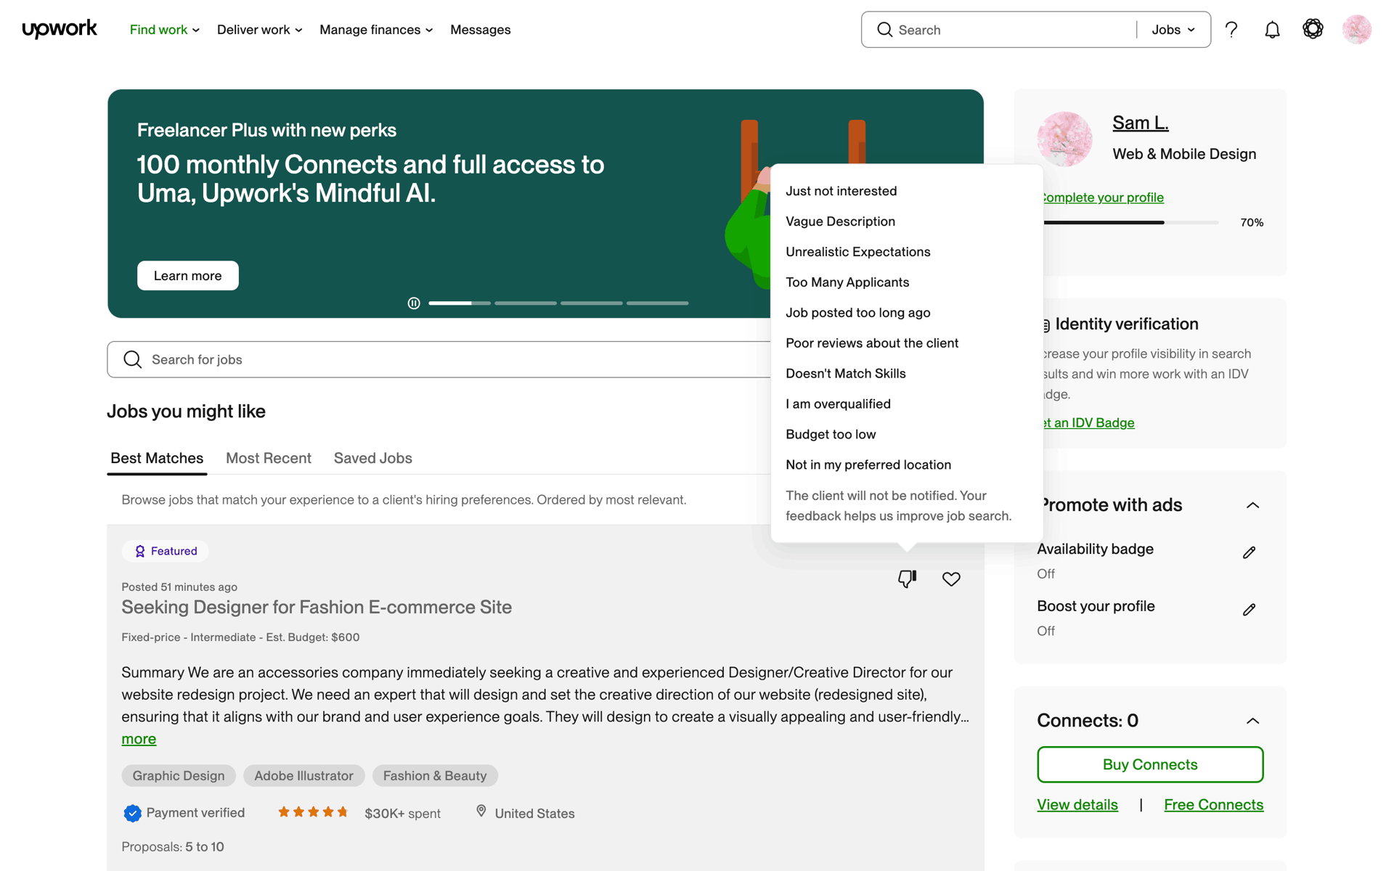Expand the Find work menu
1394x871 pixels.
[165, 30]
